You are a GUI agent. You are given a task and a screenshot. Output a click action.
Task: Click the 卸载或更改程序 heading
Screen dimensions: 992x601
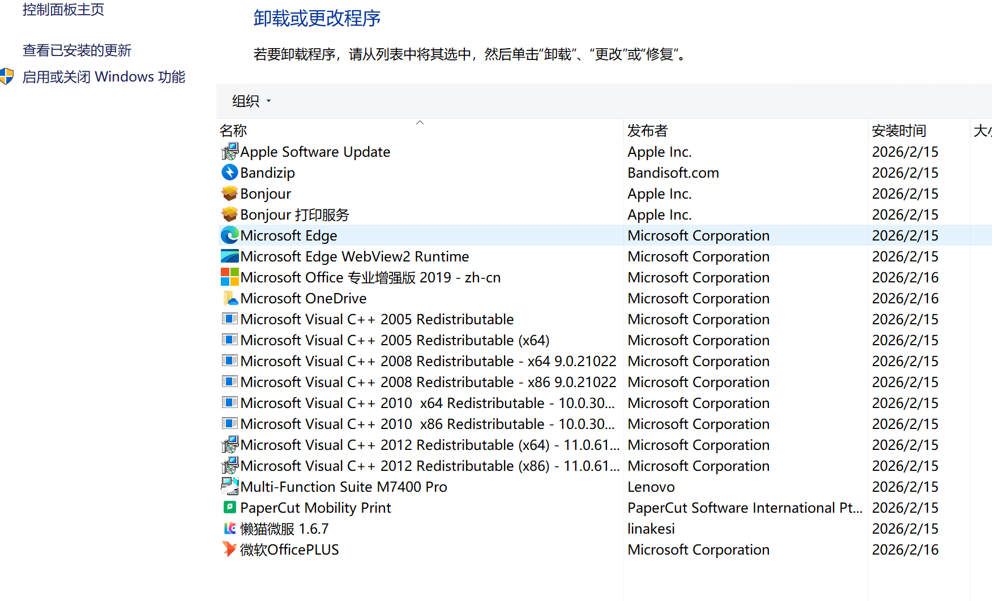(317, 19)
